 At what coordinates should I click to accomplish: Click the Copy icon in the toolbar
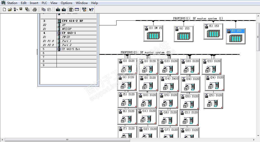coord(44,10)
